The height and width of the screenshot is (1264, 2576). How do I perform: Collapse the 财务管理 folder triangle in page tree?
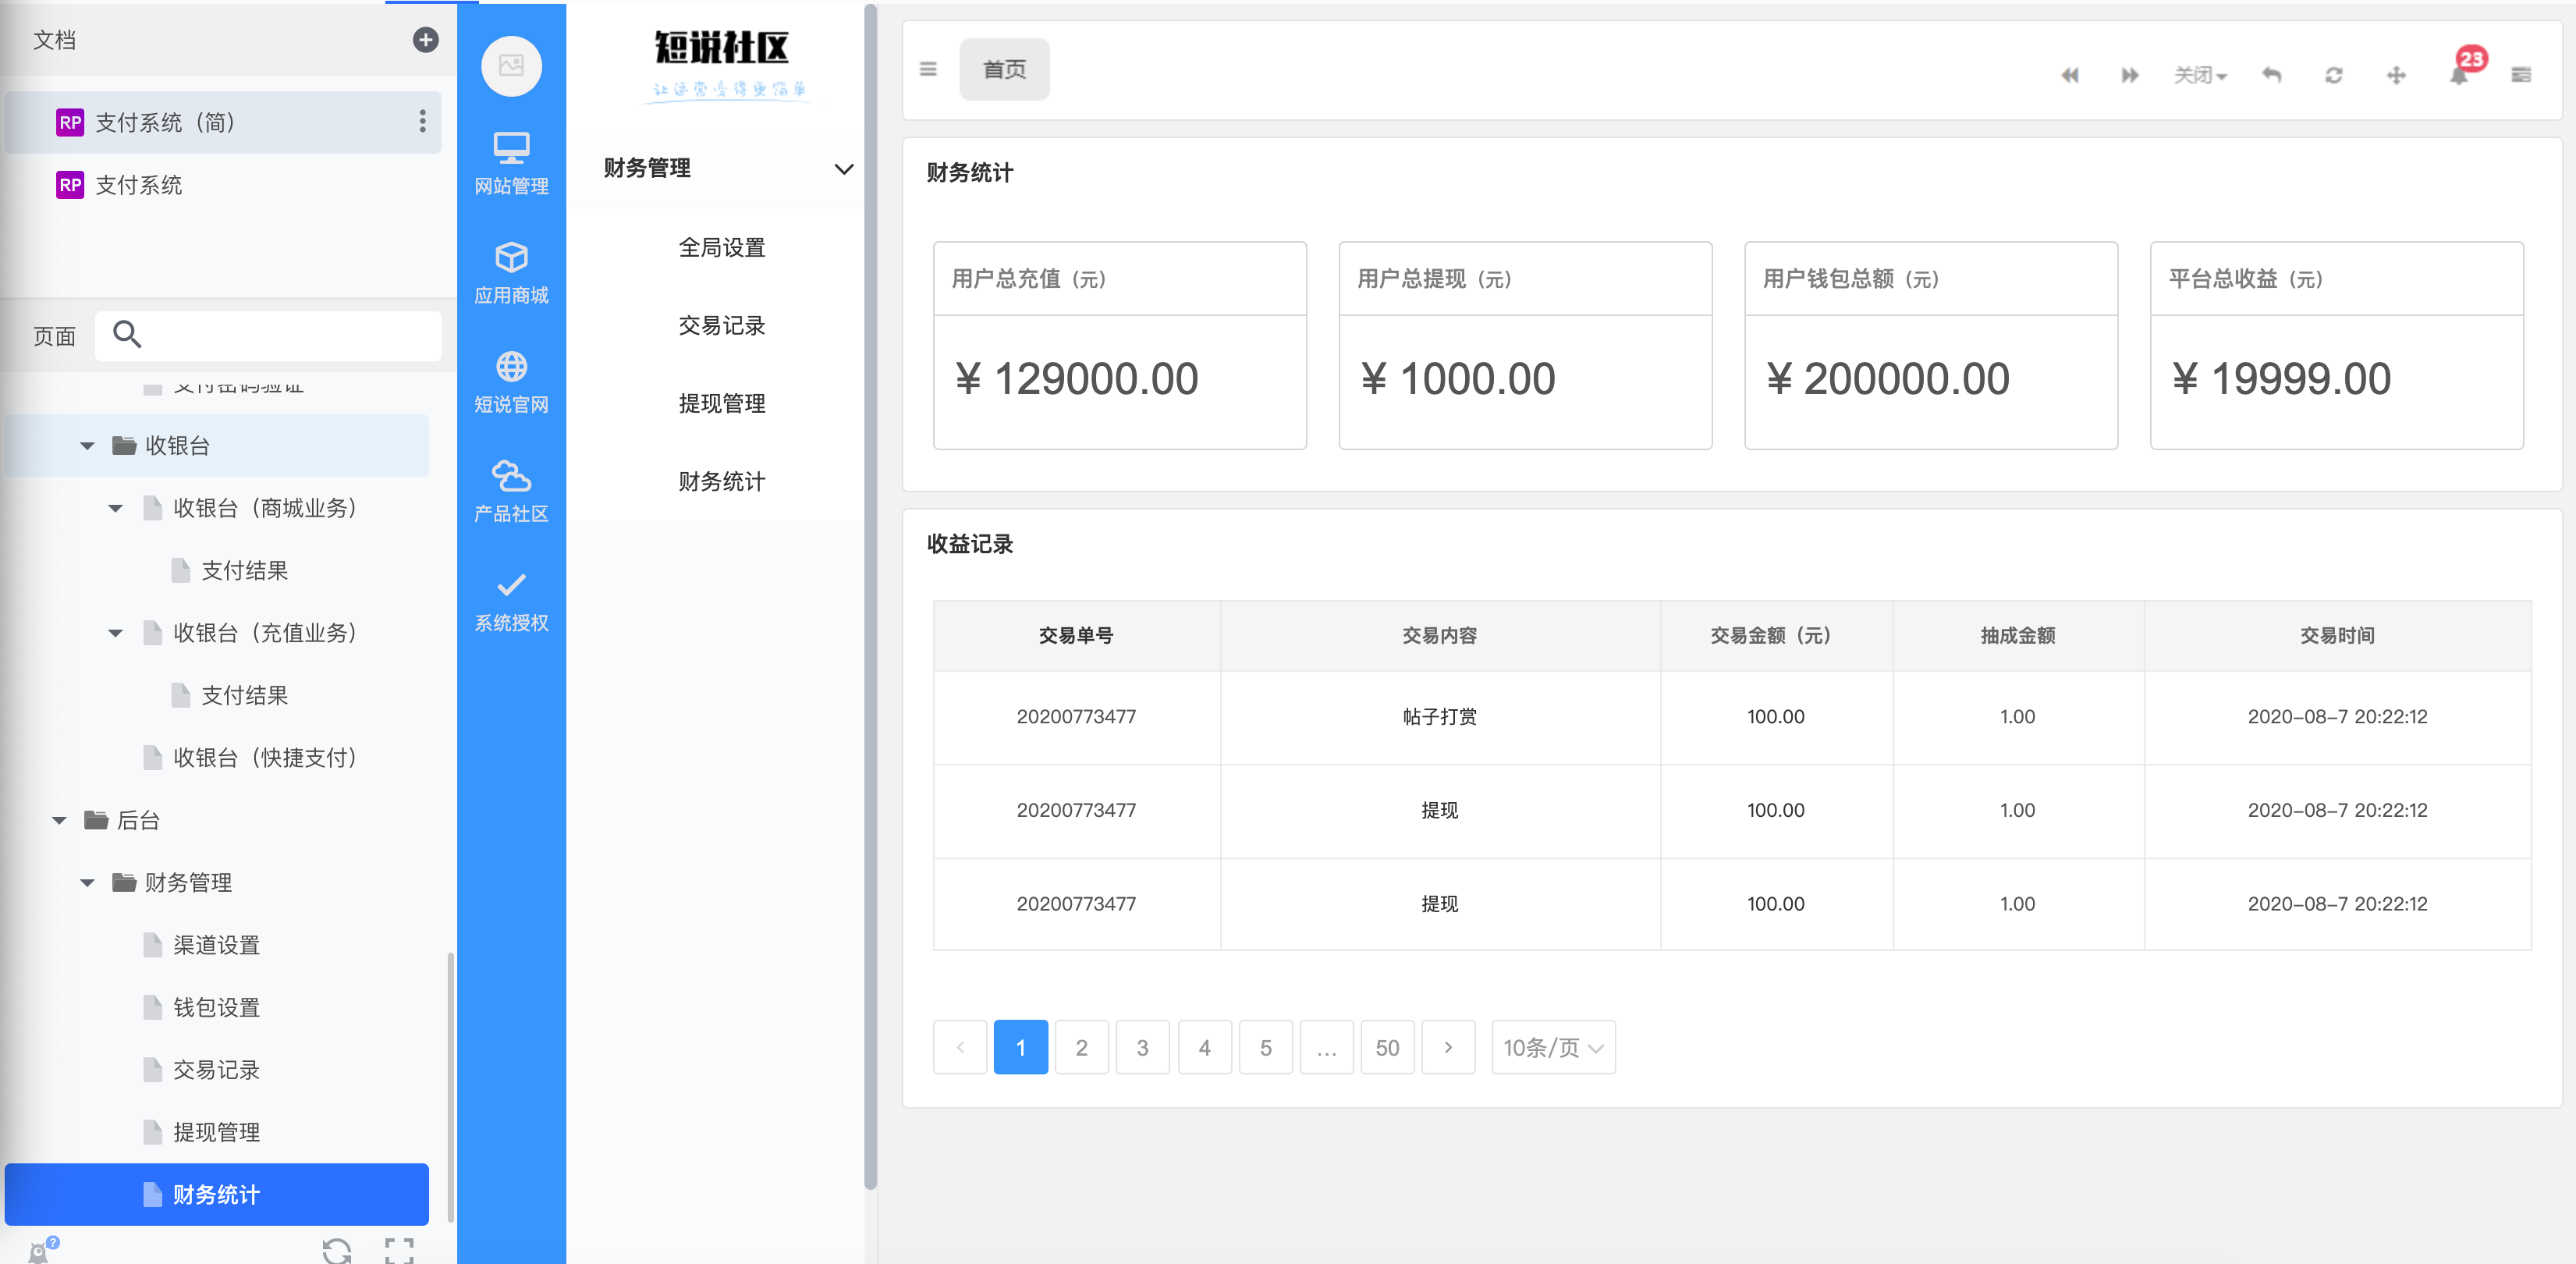click(88, 883)
